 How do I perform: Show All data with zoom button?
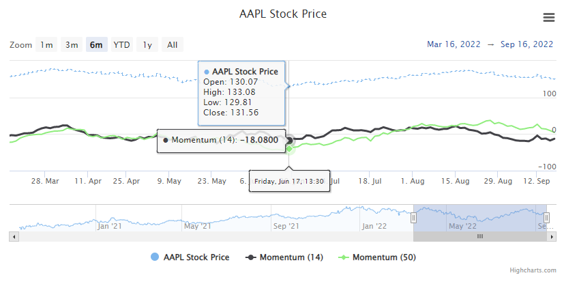pos(172,45)
